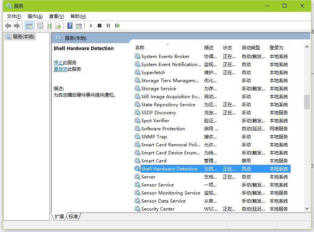This screenshot has height=232, width=314.
Task: Click the Stop Service square icon
Action: coord(100,26)
